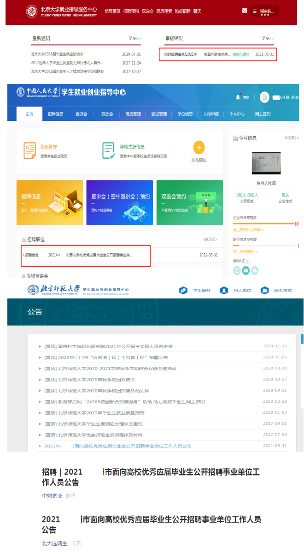This screenshot has width=304, height=554.
Task: Open the mail envelope icon in red header
Action: tap(245, 11)
